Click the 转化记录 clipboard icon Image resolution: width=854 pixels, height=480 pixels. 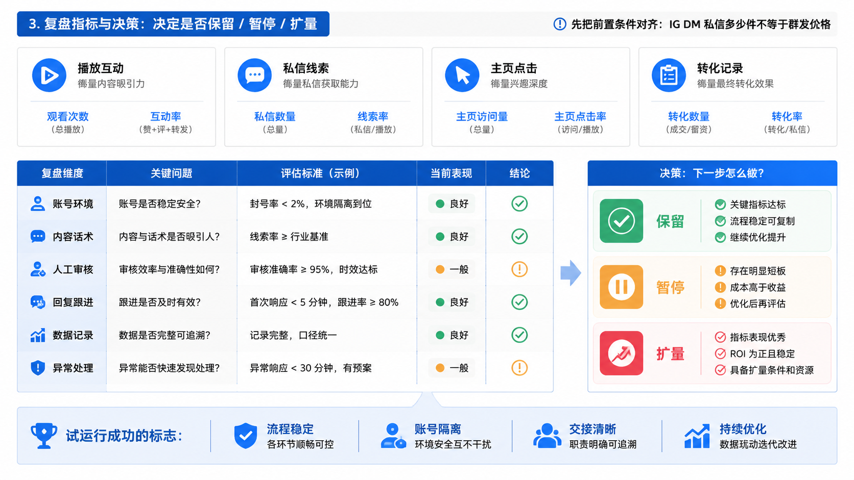tap(669, 75)
